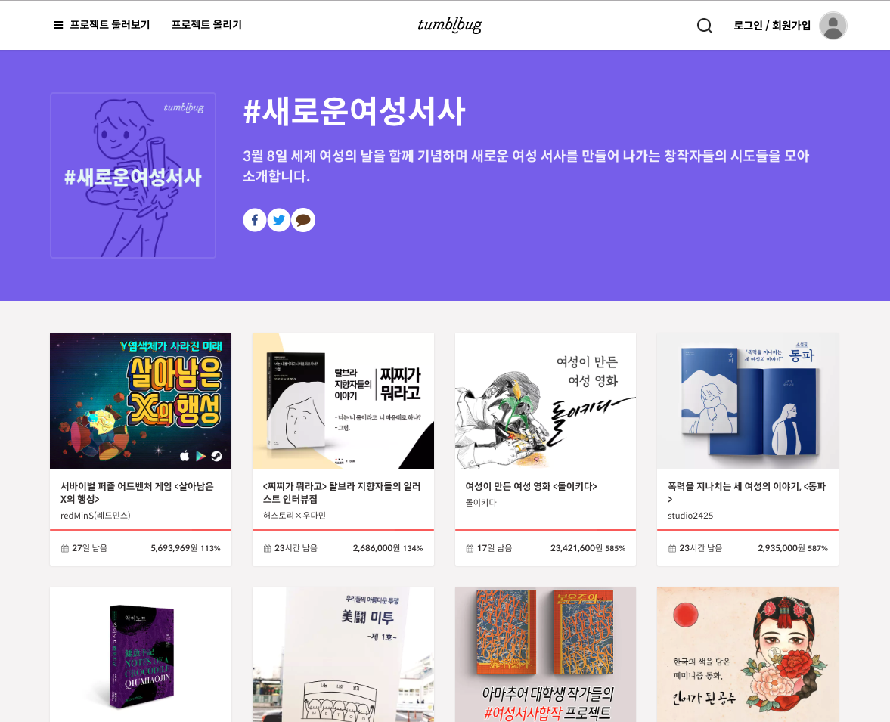Open 동파 novel project thumbnail
Screen dimensions: 890x722
[x=748, y=401]
